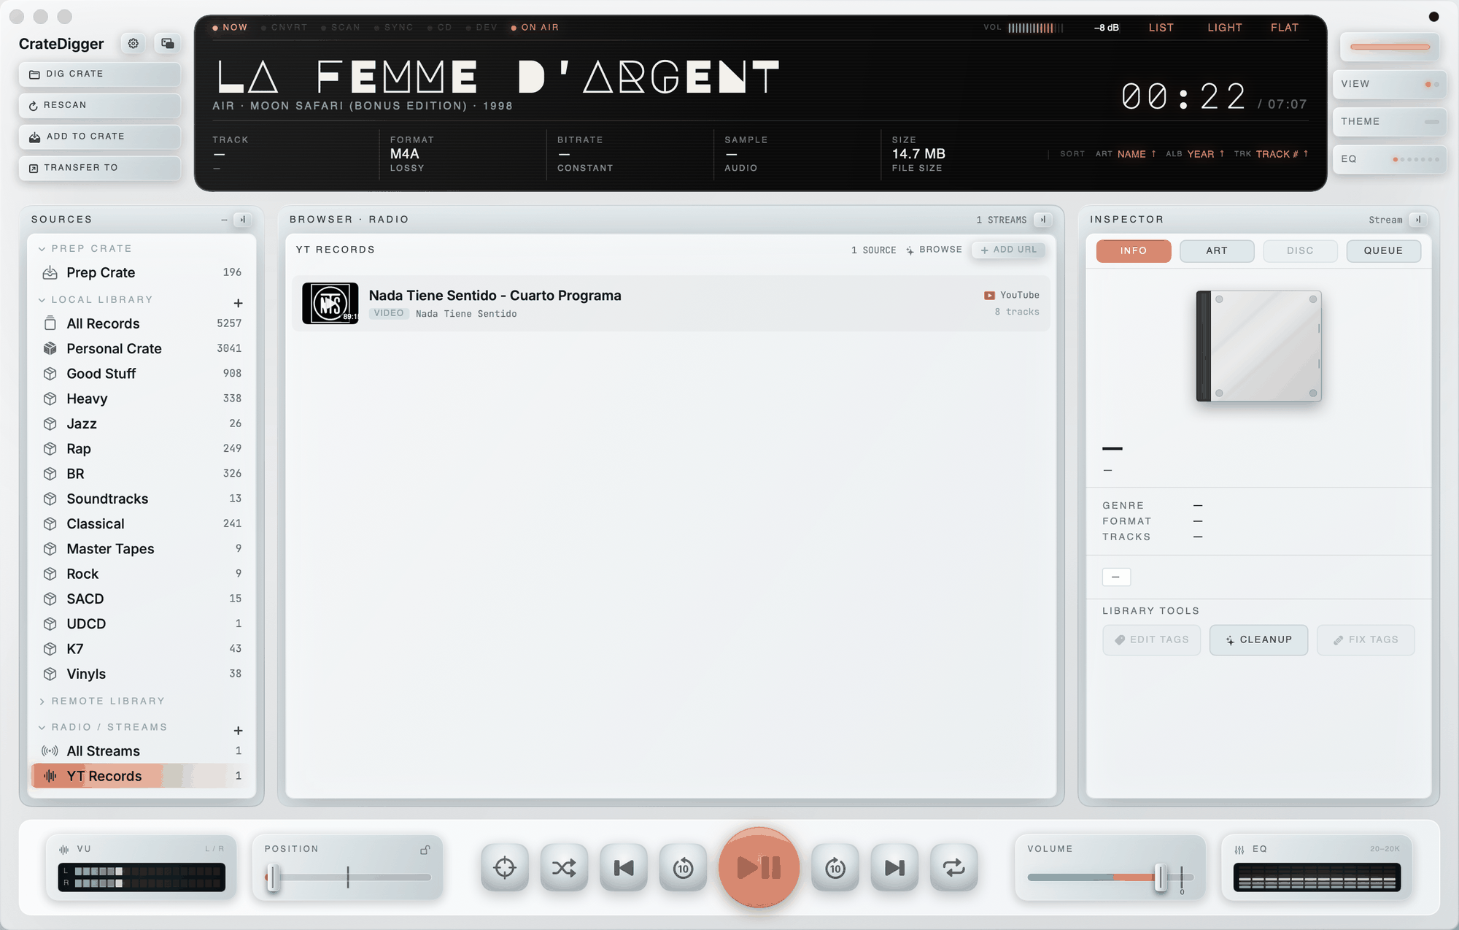The width and height of the screenshot is (1459, 930).
Task: Toggle shuffle playback
Action: pyautogui.click(x=564, y=868)
